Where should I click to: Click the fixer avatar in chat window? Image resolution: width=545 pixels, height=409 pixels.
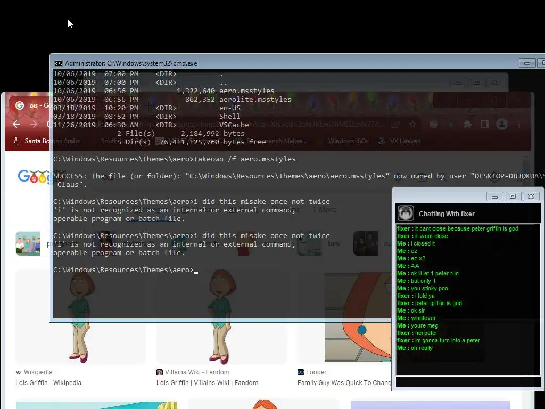(x=405, y=213)
